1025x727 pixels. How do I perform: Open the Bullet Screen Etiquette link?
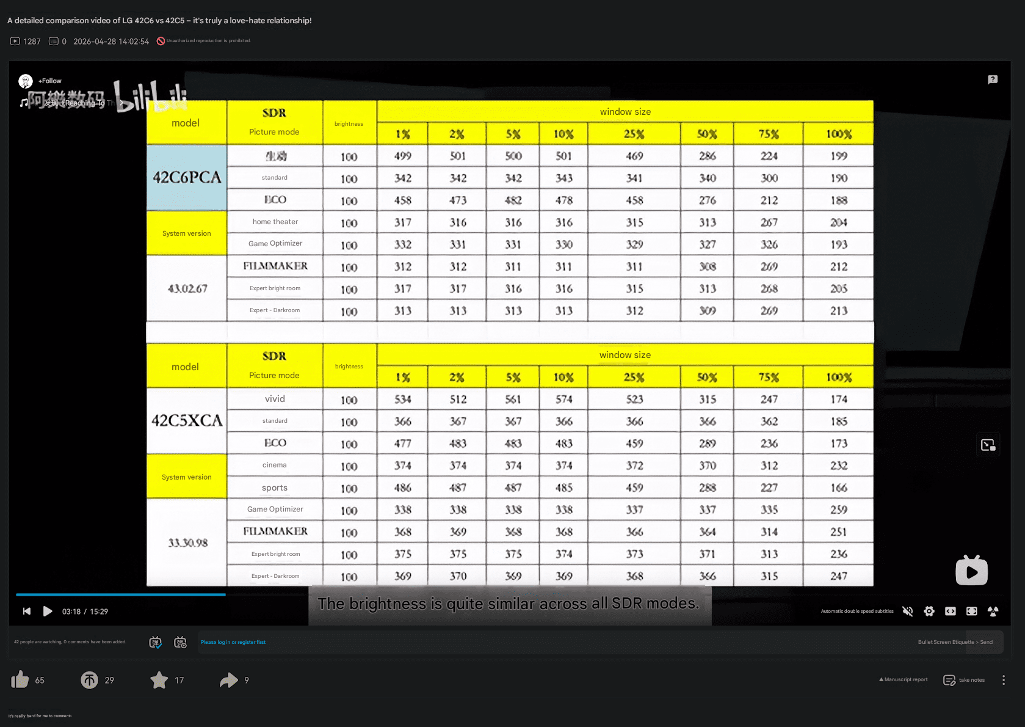946,642
